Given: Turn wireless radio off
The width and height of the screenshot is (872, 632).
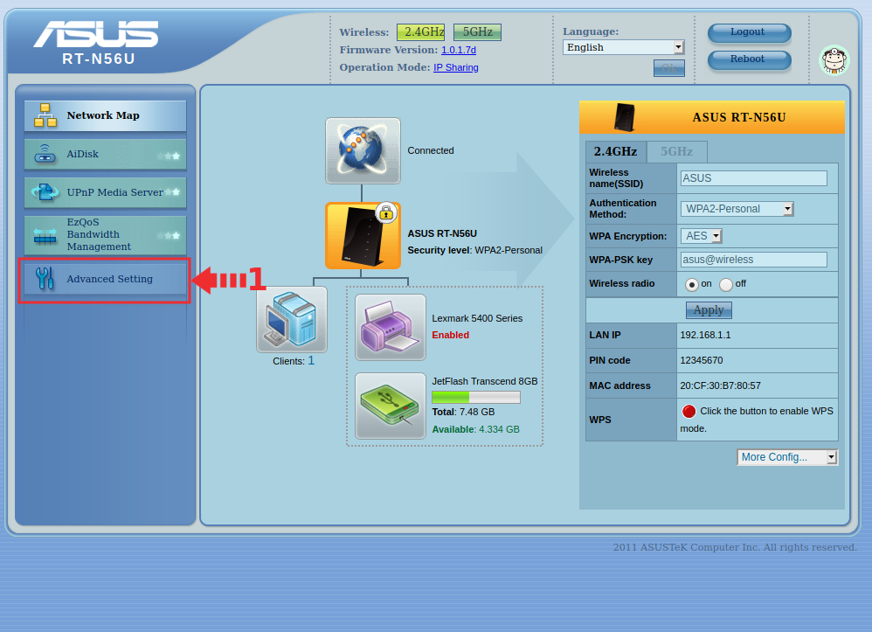Looking at the screenshot, I should [x=726, y=284].
